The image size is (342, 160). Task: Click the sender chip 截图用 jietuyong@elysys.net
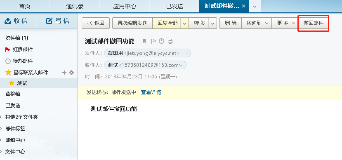144,53
